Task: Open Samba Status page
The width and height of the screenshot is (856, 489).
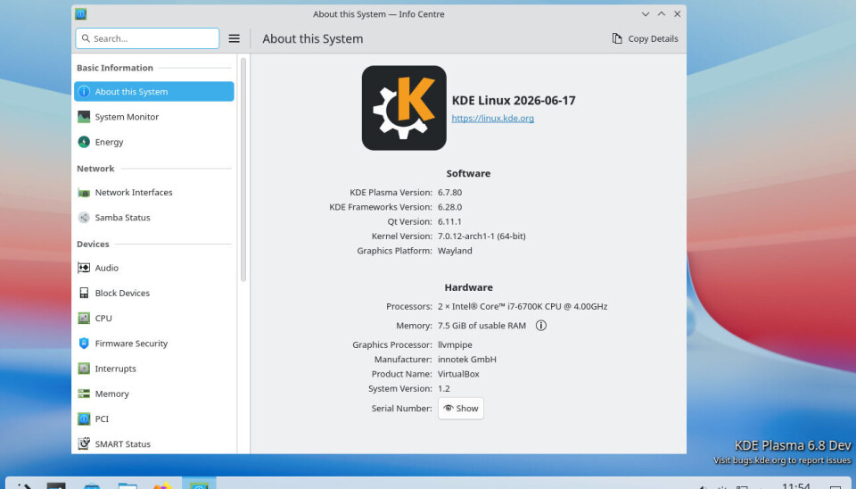Action: coord(154,218)
